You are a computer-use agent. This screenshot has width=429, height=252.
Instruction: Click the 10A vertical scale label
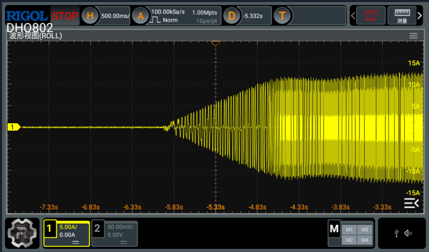[414, 85]
